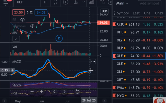The image size is (166, 103).
Task: Select XLY row in the watchlist
Action: click(x=139, y=40)
